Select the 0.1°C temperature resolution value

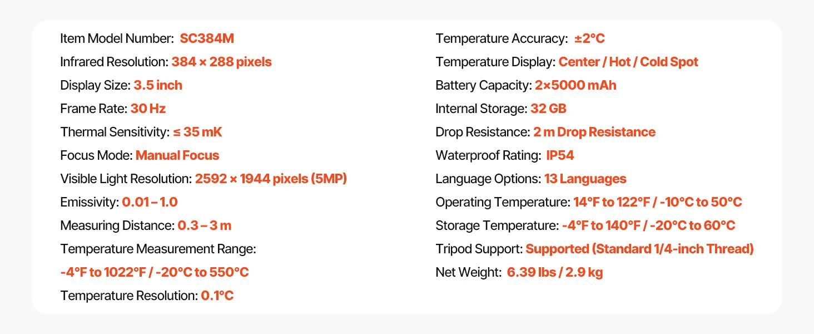coord(217,296)
